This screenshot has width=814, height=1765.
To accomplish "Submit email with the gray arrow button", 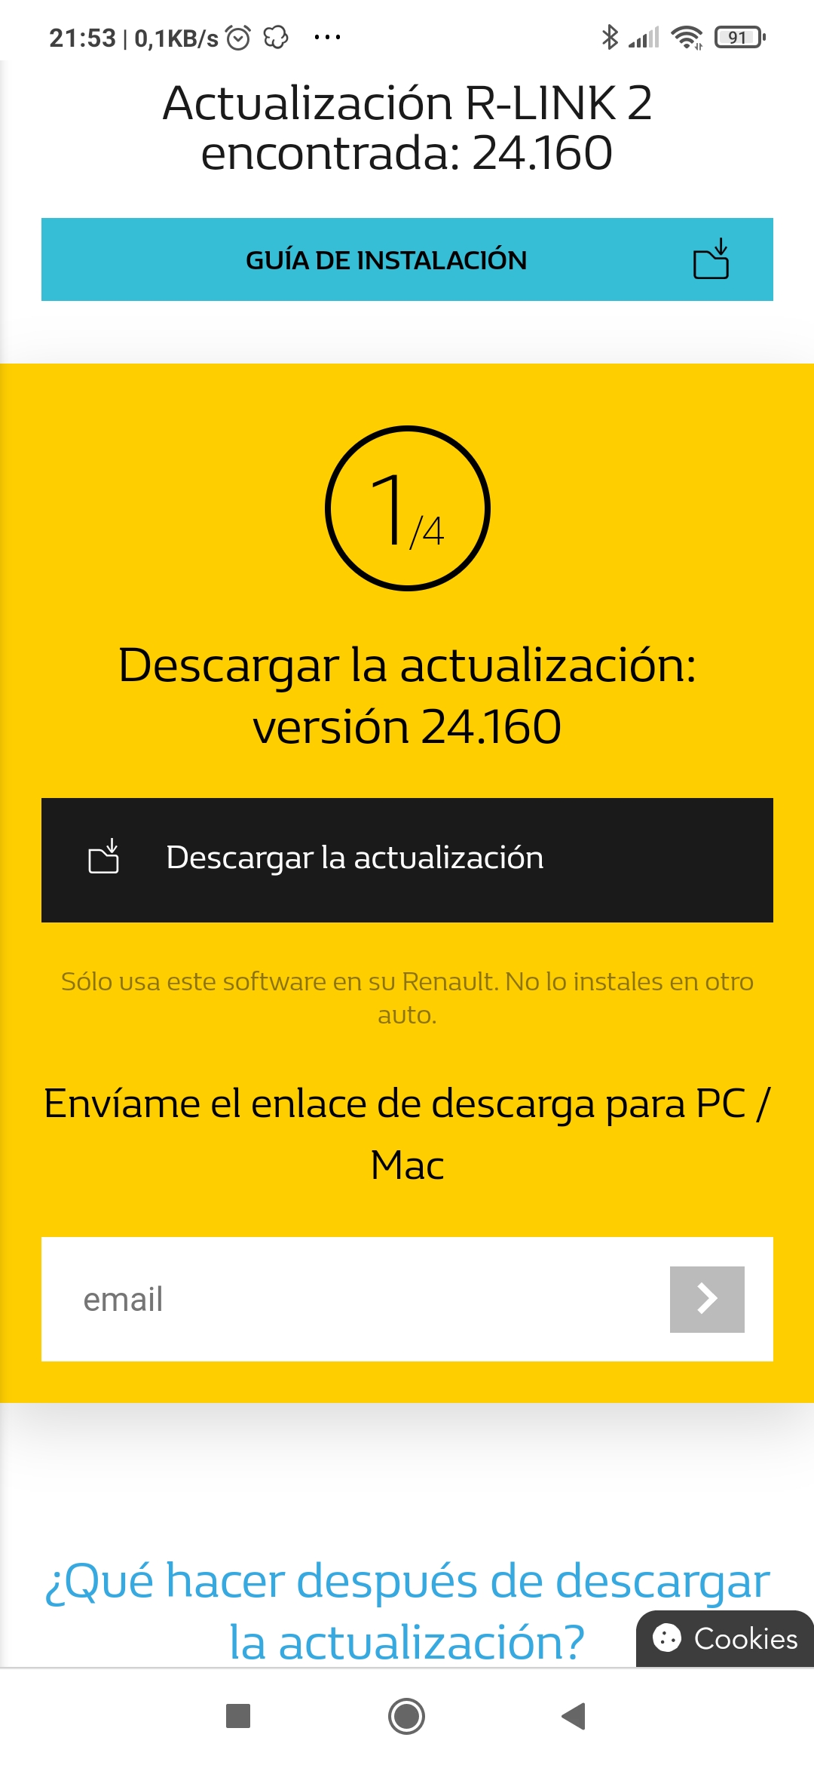I will click(x=707, y=1299).
